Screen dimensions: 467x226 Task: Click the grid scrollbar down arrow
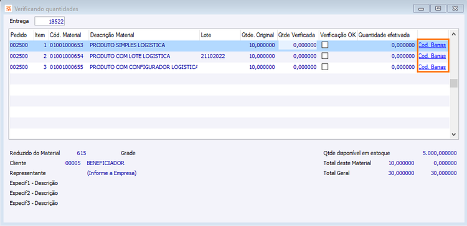pyautogui.click(x=453, y=134)
